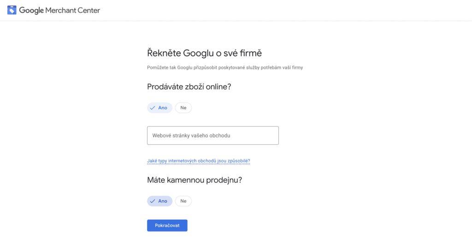Click the "Pomůžete tak Googlu přizpůsobit" description text
Viewport: 472px width, 240px height.
click(x=224, y=68)
